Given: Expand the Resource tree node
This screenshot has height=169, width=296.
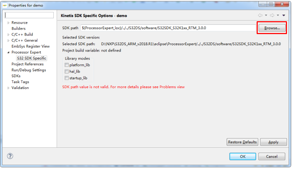Looking at the screenshot, I should (x=8, y=23).
